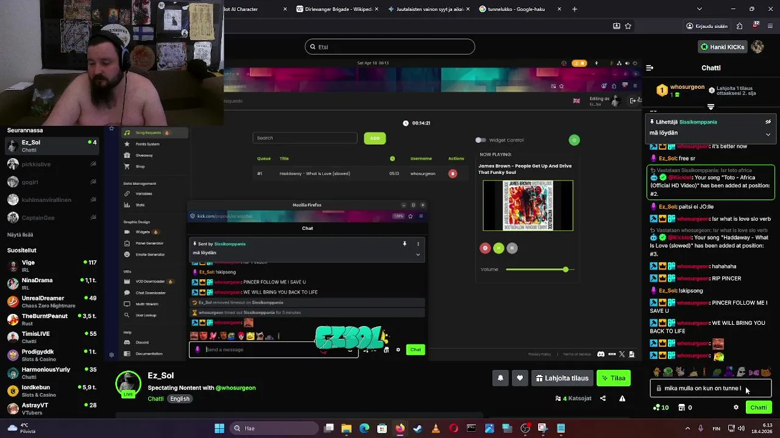Click Näytä lisää to show more
This screenshot has height=438, width=780.
point(20,235)
